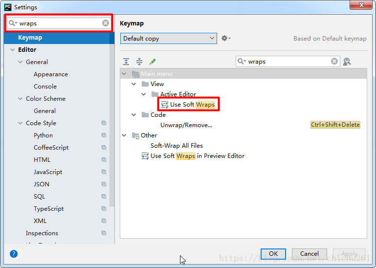Collapse the View folder node
The image size is (376, 268).
134,84
